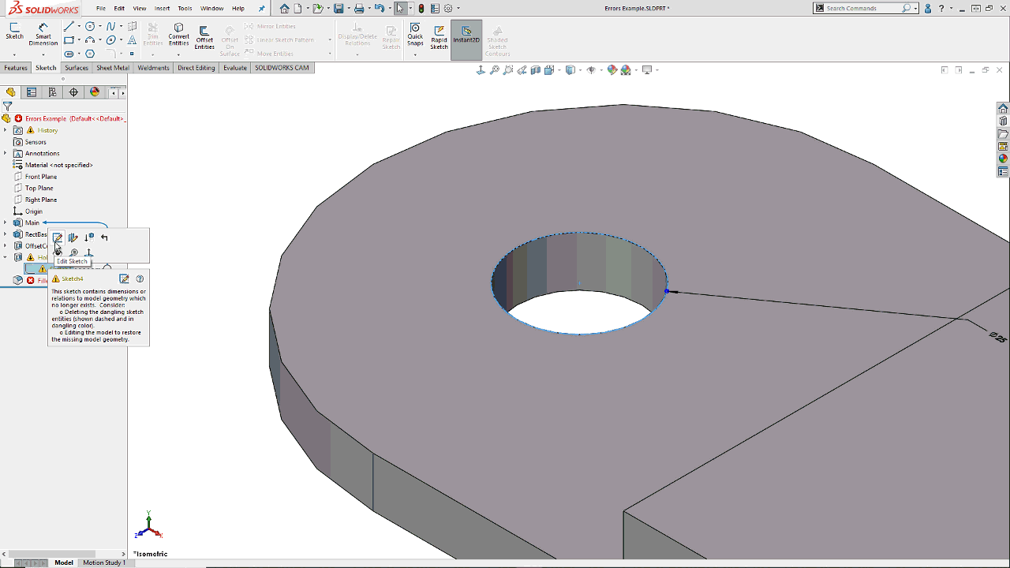Open the Insert menu
The image size is (1010, 568).
[x=162, y=9]
